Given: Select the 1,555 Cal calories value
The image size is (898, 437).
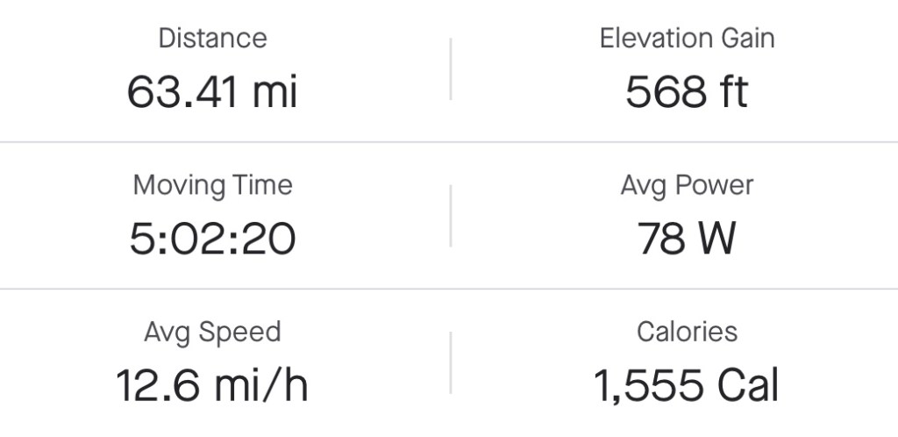Looking at the screenshot, I should [687, 386].
